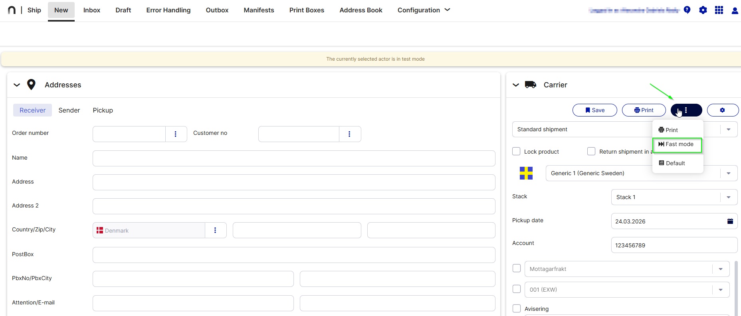Viewport: 741px width, 316px height.
Task: Select Fast mode from the menu
Action: pyautogui.click(x=677, y=144)
